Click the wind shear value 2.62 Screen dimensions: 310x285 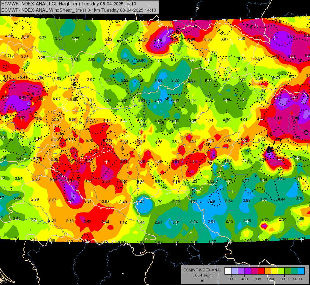209,100
